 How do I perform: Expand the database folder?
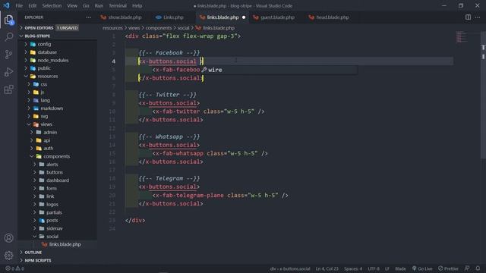click(57, 52)
